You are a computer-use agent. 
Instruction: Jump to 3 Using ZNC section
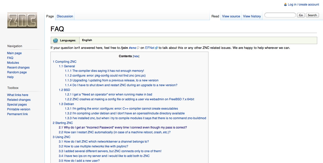(62, 137)
